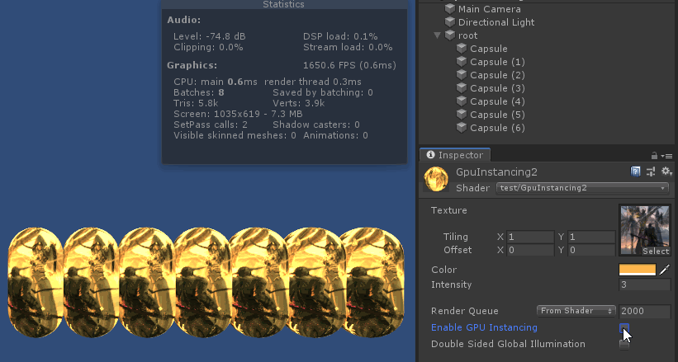The image size is (678, 362).
Task: Click the Tiling X input field
Action: pos(530,237)
